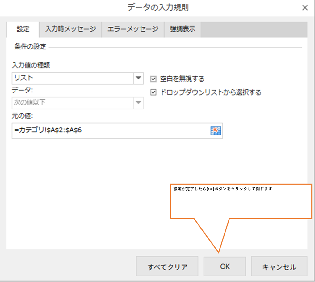The image size is (315, 282).
Task: Close the データの入力規則 dialog with X
Action: 305,8
